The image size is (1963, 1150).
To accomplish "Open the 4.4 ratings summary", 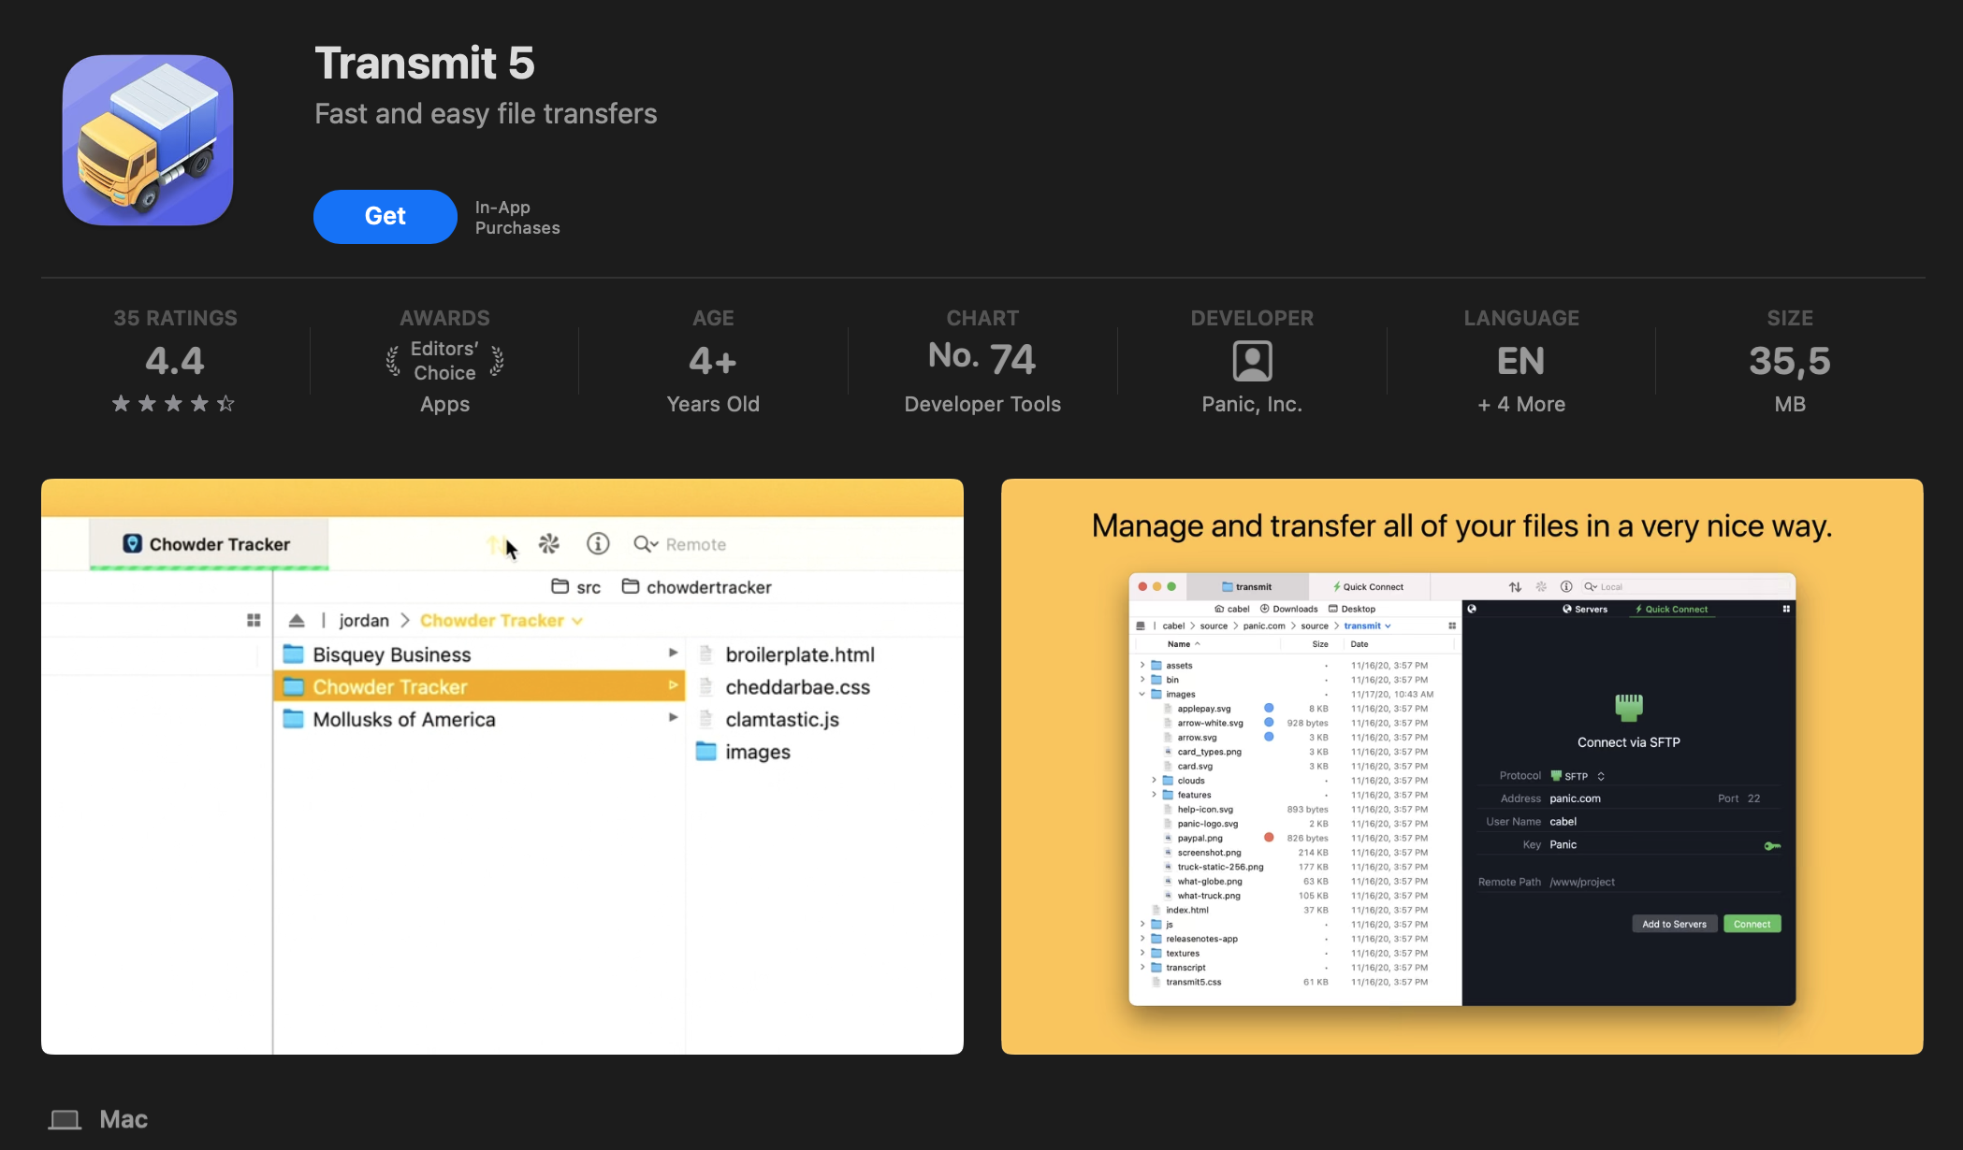I will [x=175, y=361].
